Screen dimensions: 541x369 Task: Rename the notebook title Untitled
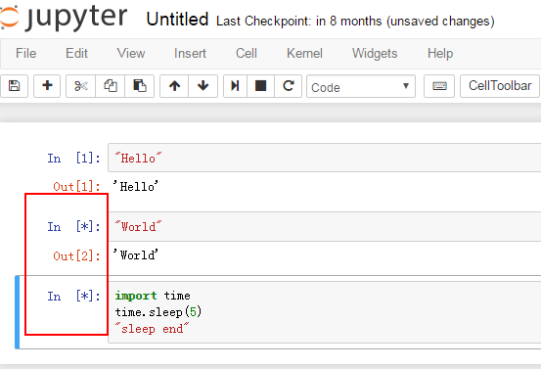point(177,20)
